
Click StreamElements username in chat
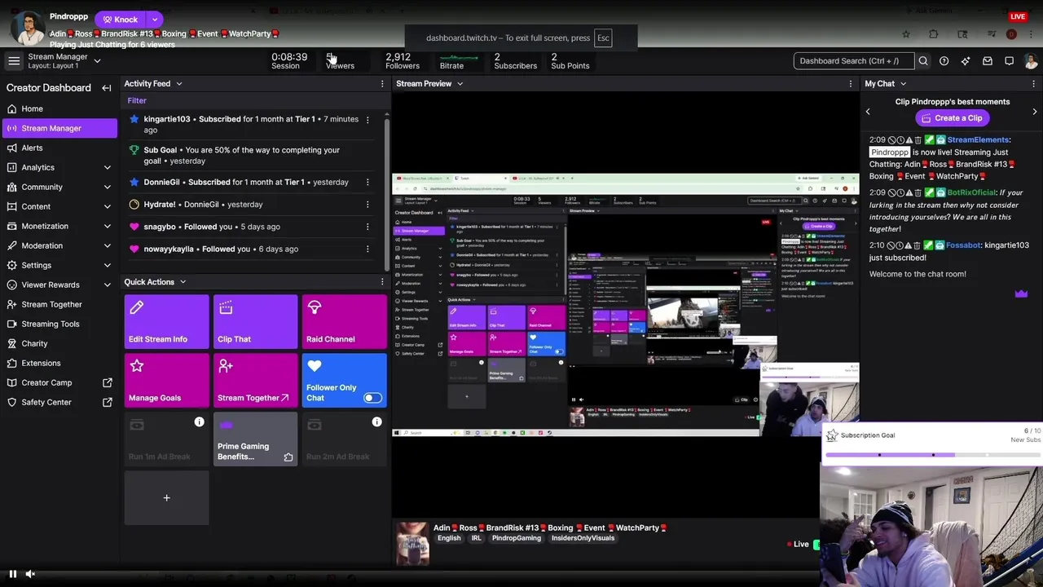tap(979, 140)
